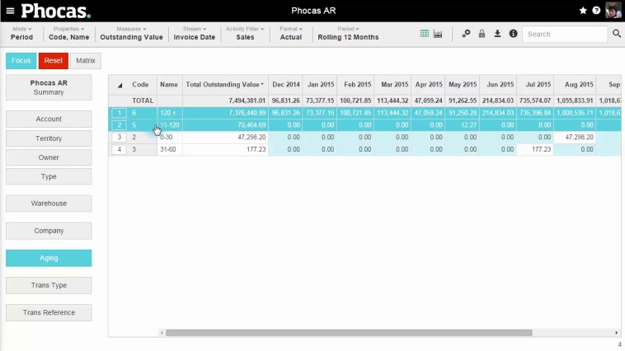The width and height of the screenshot is (625, 351).
Task: Open the user profile avatar
Action: tap(613, 11)
